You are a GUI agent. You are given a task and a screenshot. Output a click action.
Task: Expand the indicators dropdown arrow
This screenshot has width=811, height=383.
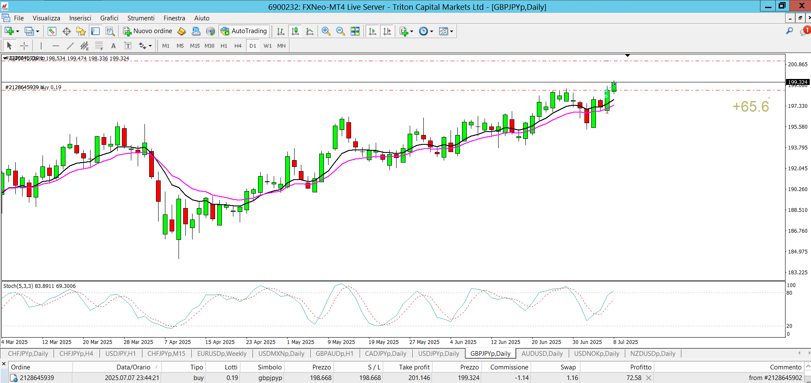click(411, 31)
